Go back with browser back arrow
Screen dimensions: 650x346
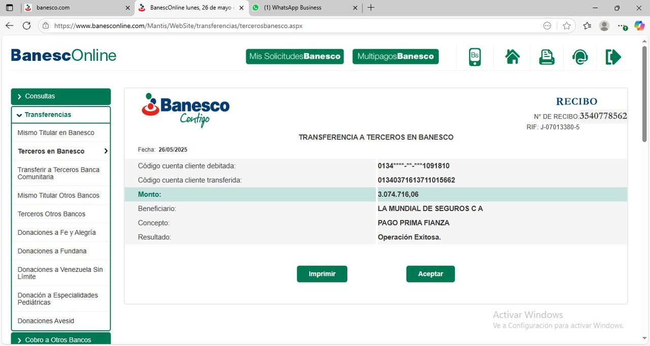[x=10, y=26]
